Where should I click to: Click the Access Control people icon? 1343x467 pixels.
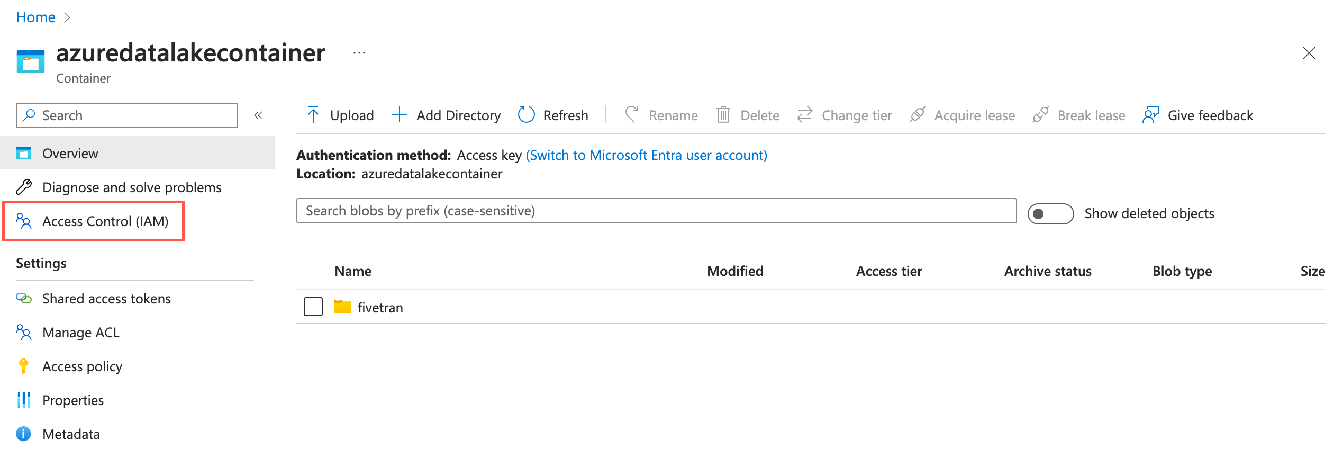click(24, 221)
